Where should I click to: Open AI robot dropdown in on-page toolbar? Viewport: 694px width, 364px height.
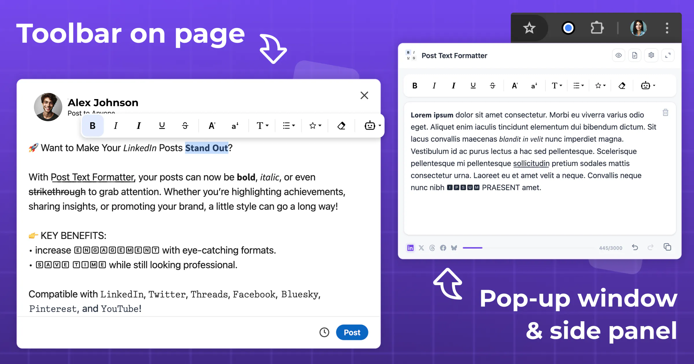372,126
